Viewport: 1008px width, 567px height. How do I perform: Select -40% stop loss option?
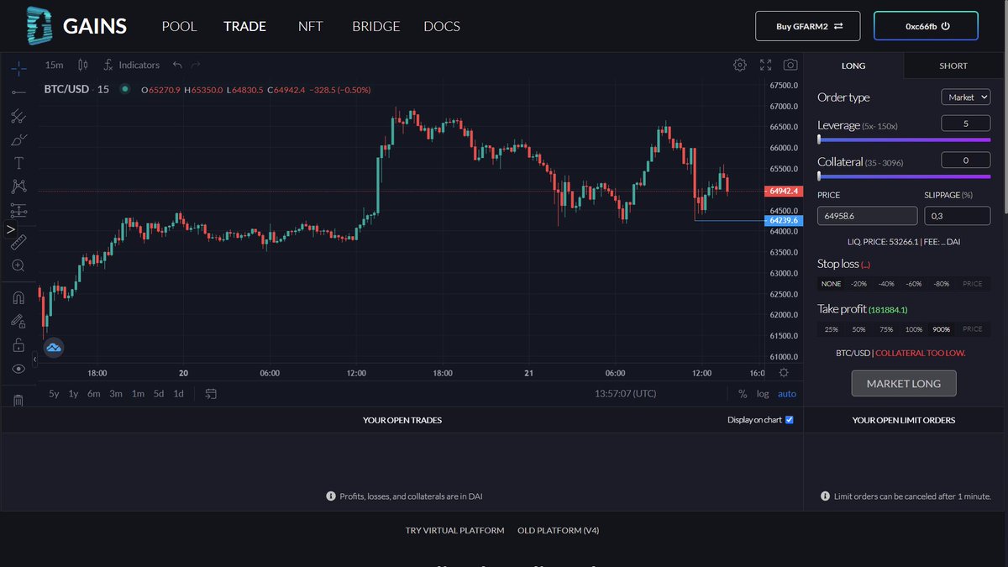point(886,284)
